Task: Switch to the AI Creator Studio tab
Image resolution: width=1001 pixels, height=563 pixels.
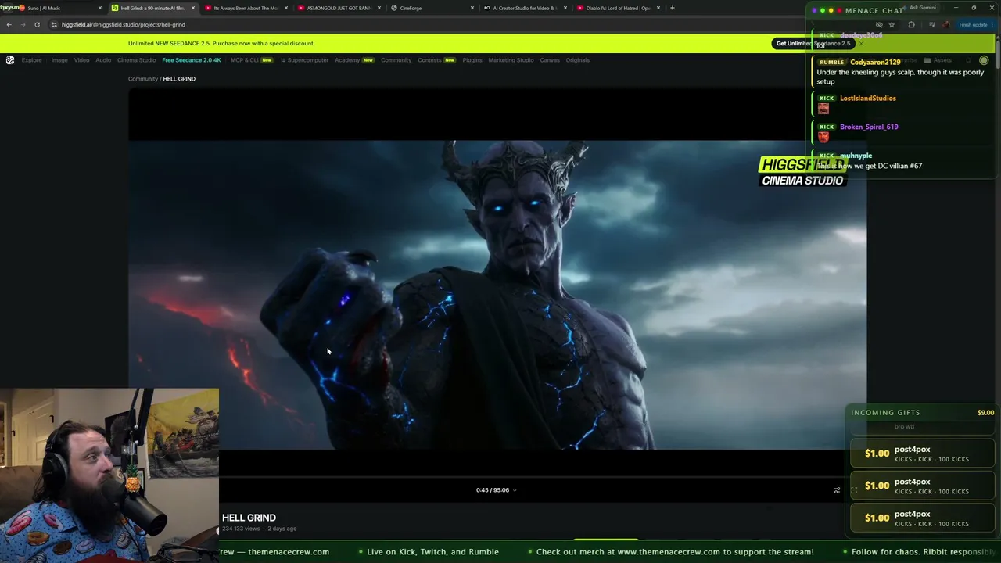Action: (x=524, y=8)
